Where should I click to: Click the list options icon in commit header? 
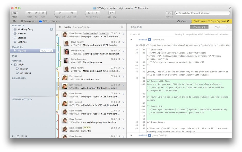(x=122, y=27)
